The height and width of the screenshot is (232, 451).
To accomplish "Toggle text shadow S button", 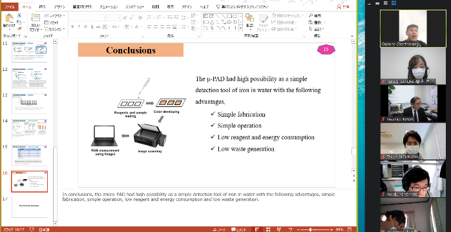I will click(x=92, y=26).
